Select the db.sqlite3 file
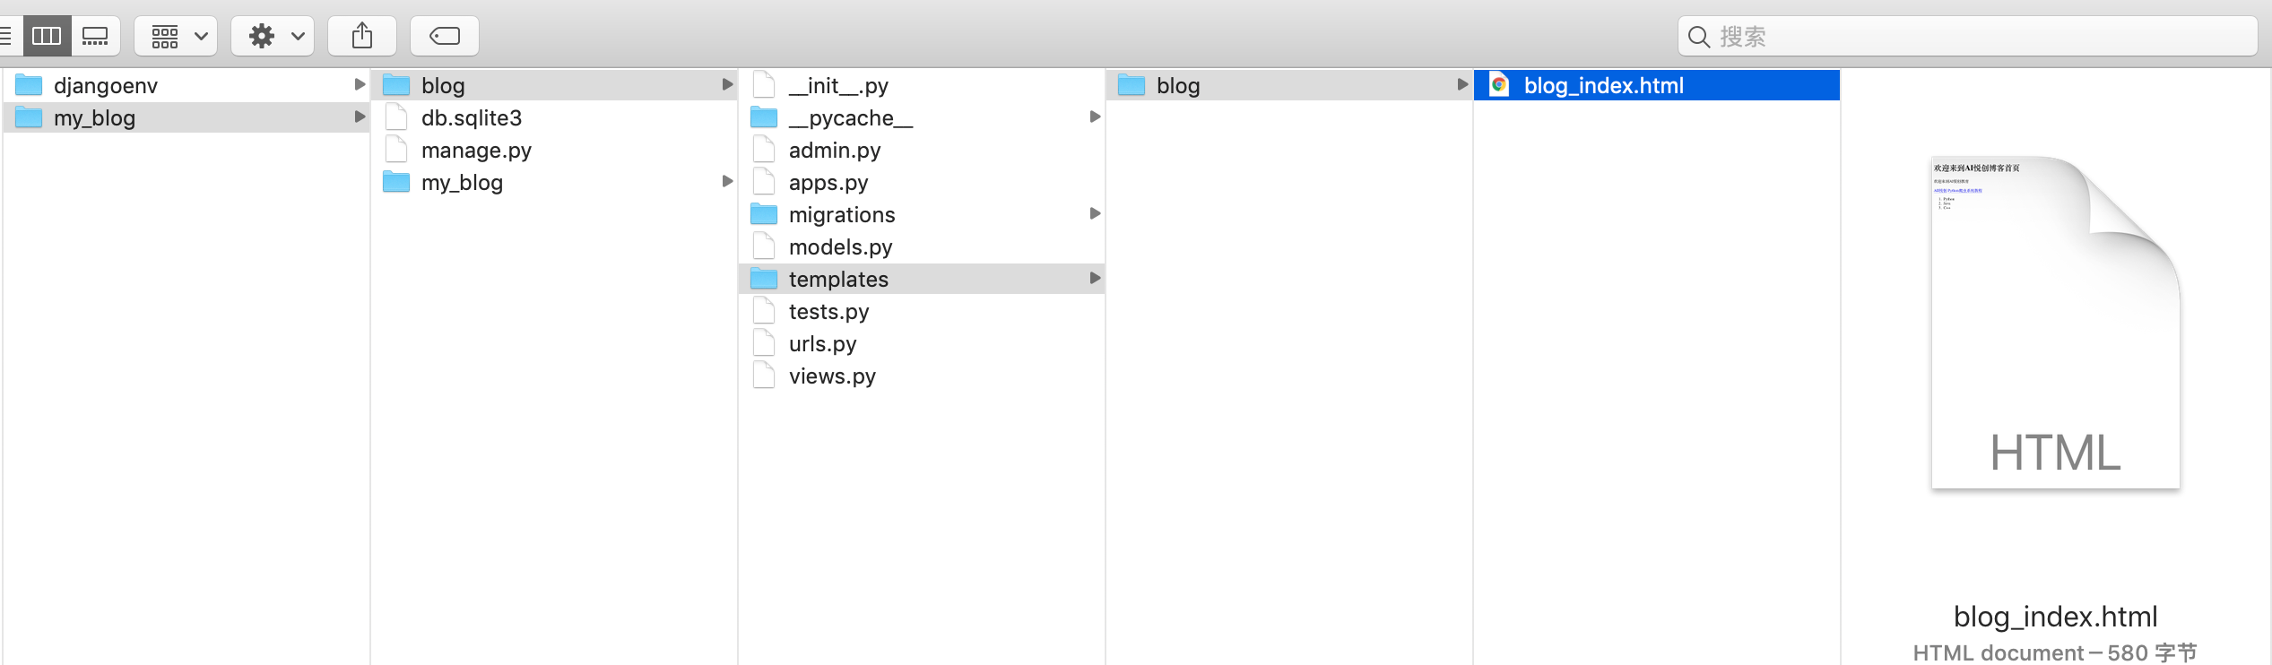The height and width of the screenshot is (665, 2272). coord(554,117)
